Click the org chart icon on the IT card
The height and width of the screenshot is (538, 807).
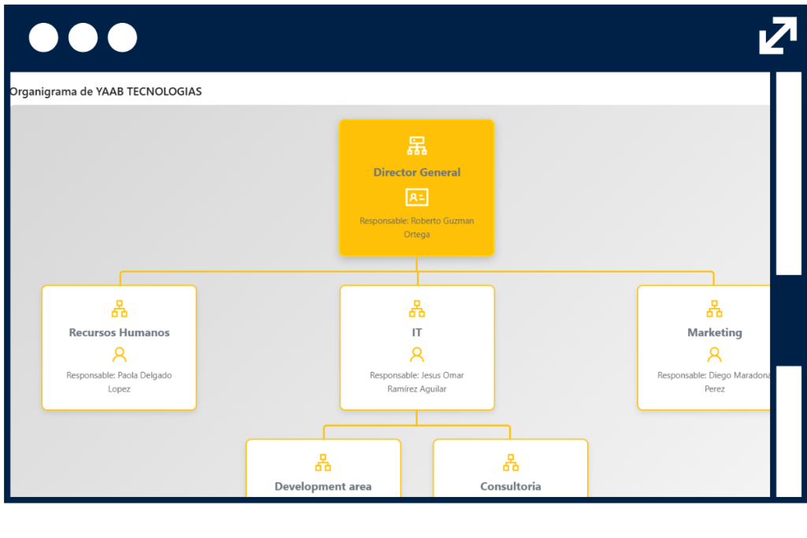tap(417, 308)
